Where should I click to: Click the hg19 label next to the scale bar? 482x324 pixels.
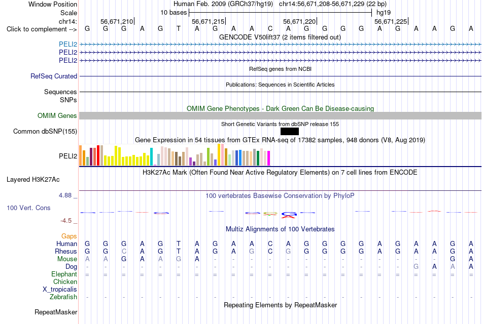[x=384, y=13]
